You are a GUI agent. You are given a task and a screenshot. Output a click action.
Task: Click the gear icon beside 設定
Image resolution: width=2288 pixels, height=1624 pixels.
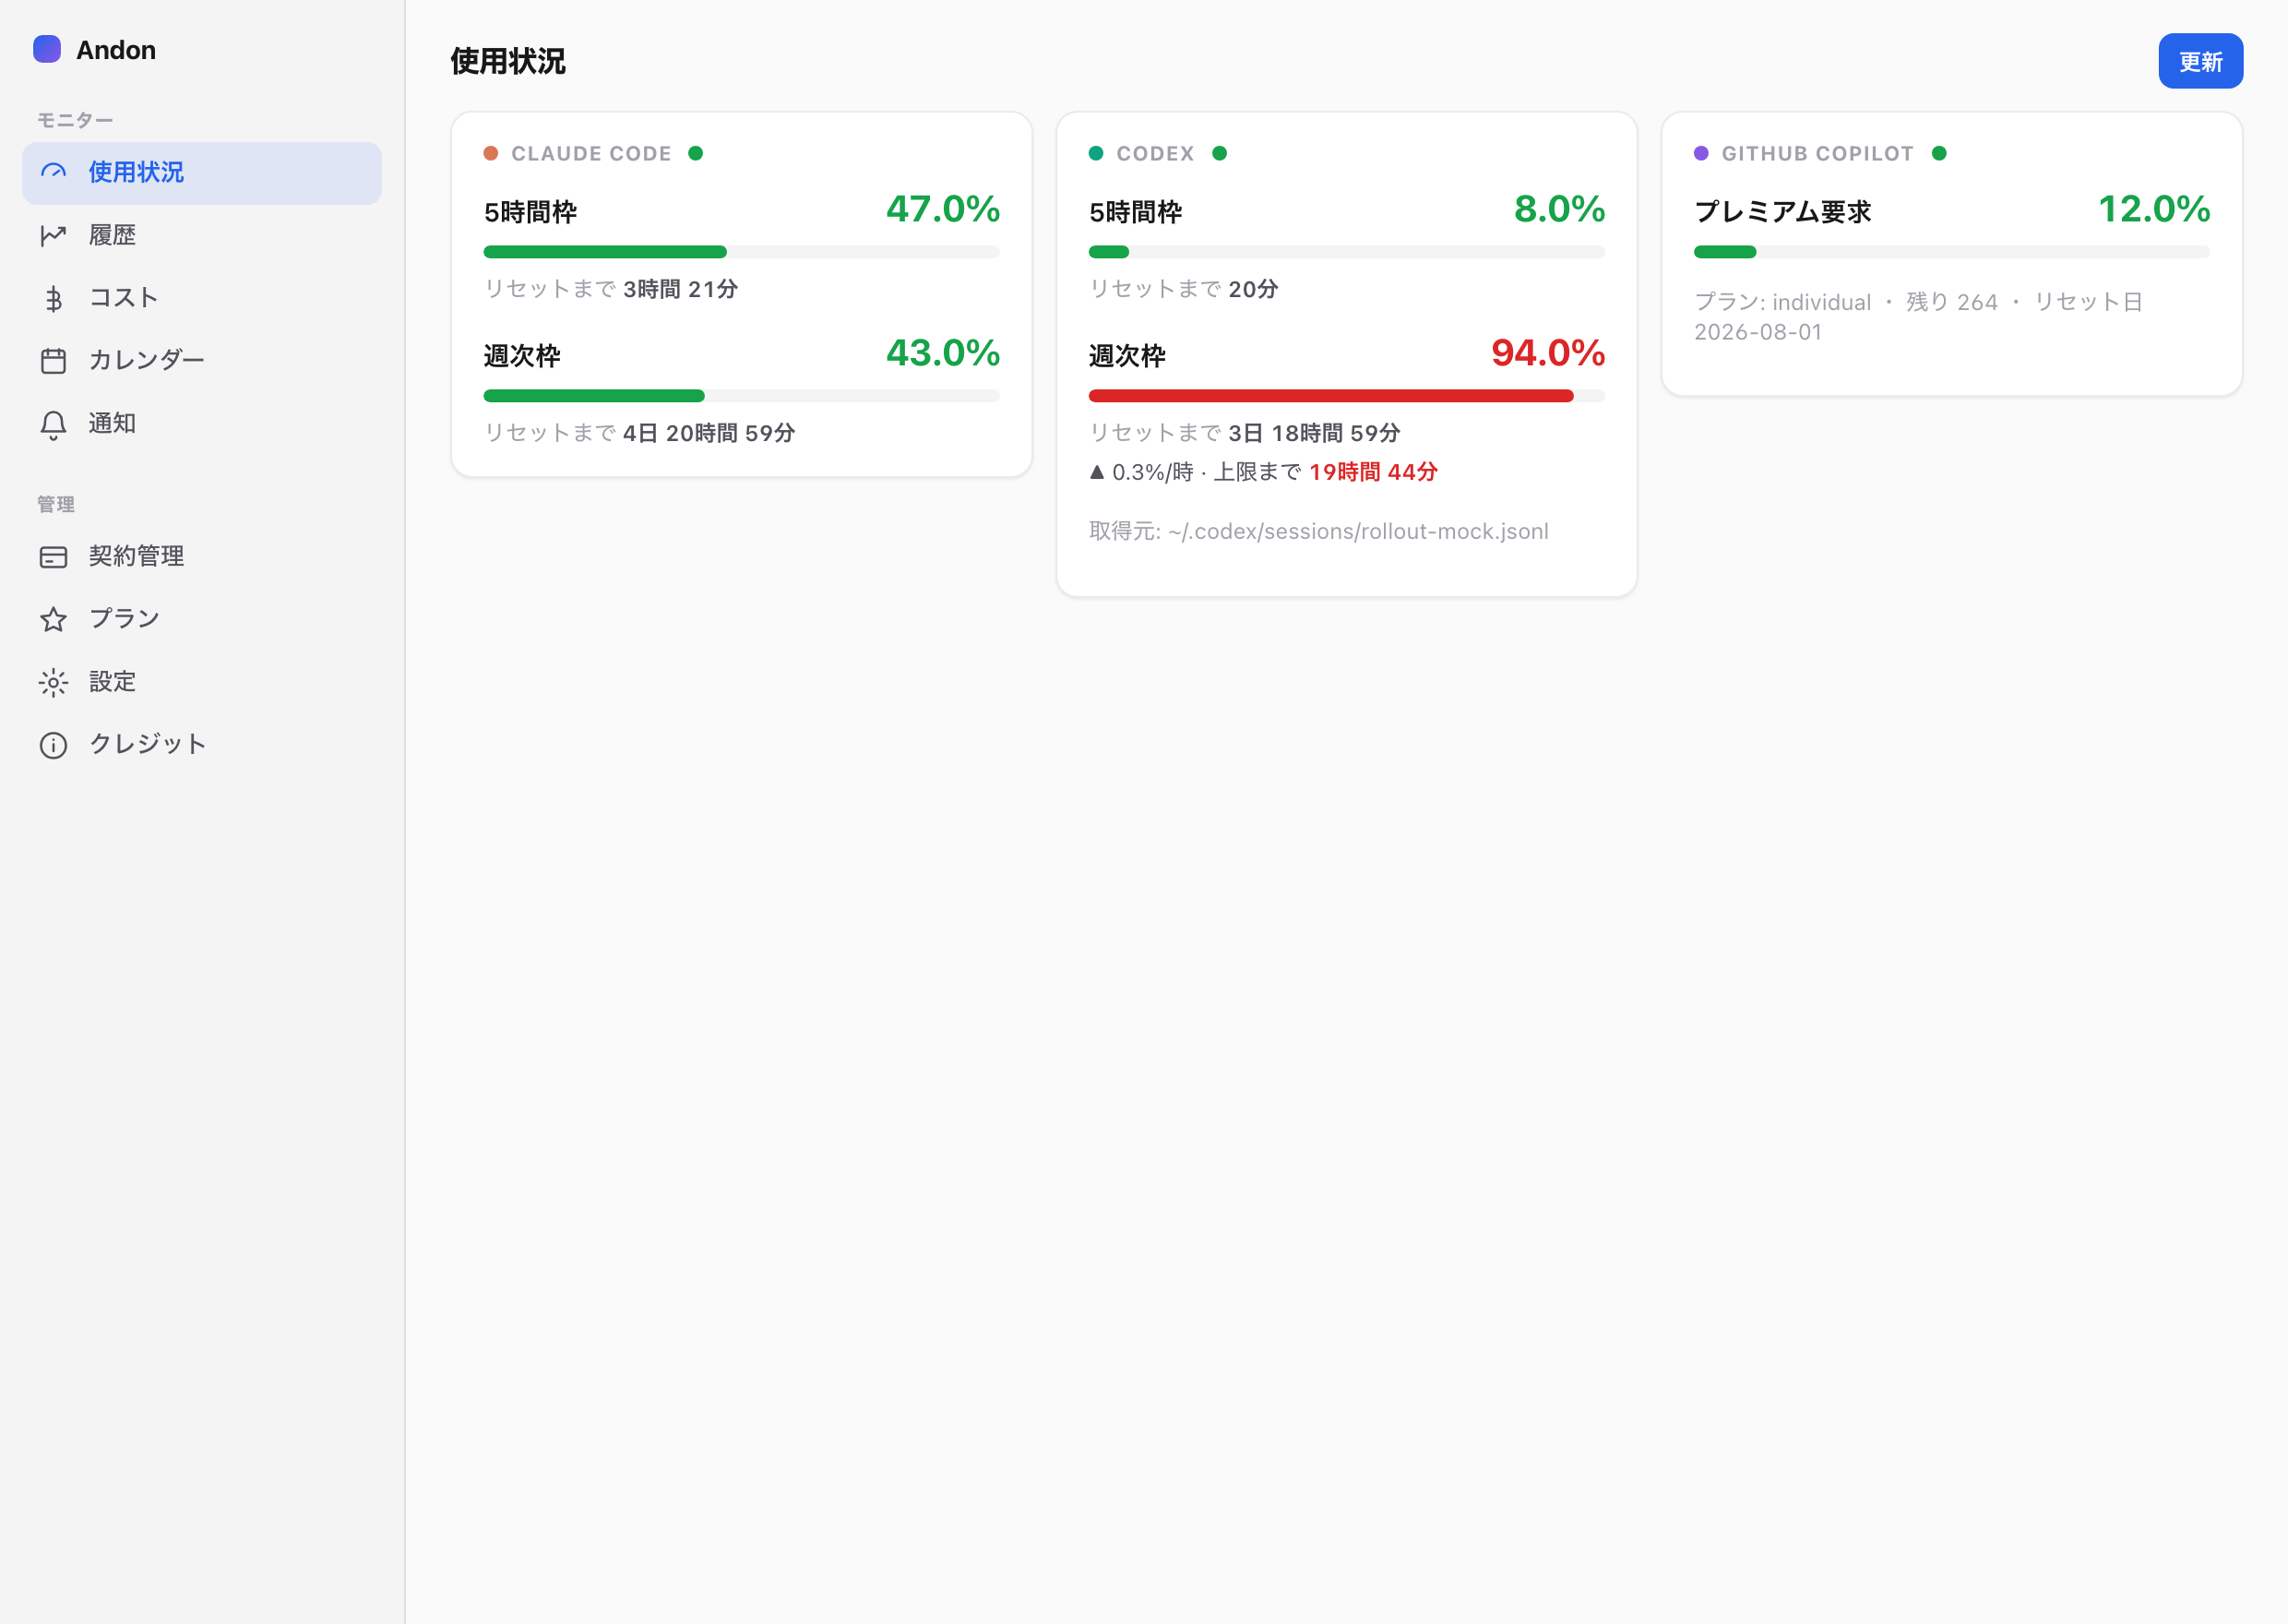tap(53, 682)
